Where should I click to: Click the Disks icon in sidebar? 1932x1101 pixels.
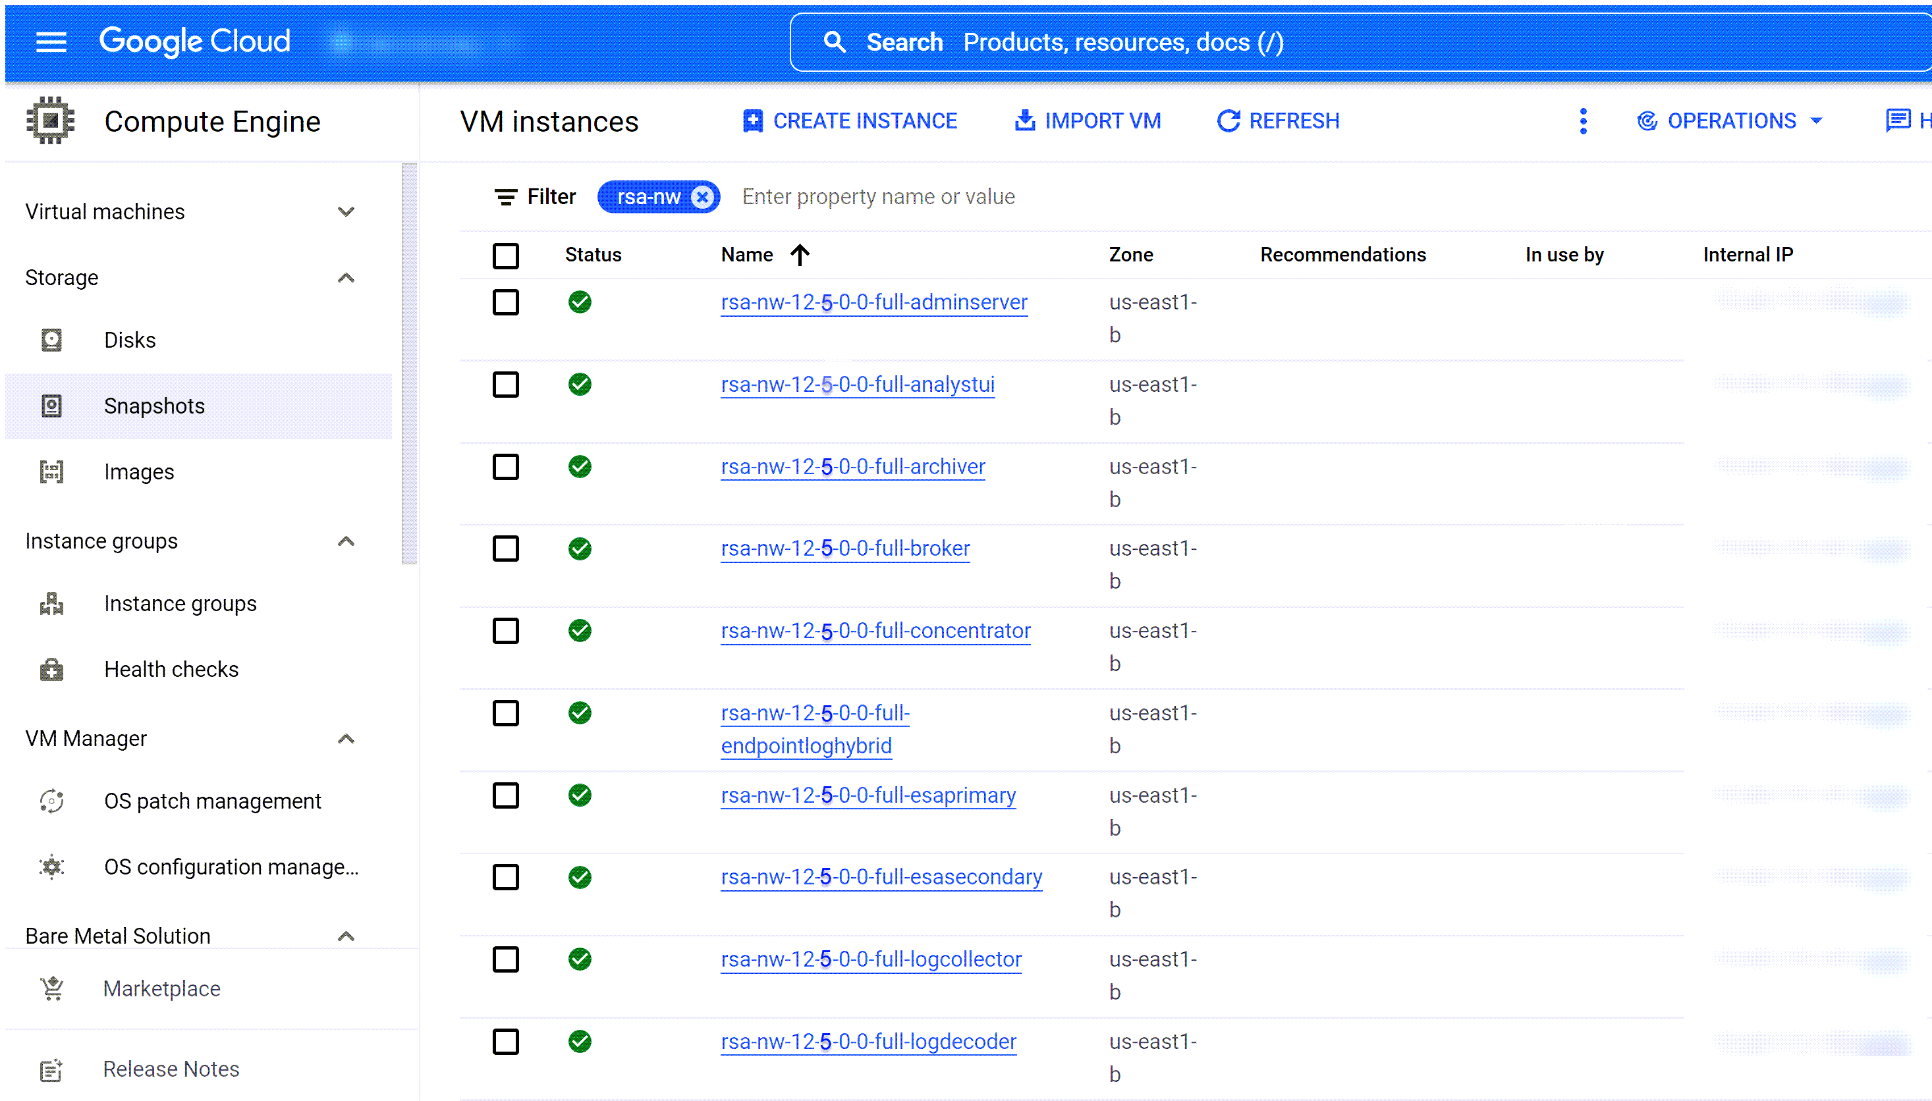[51, 340]
